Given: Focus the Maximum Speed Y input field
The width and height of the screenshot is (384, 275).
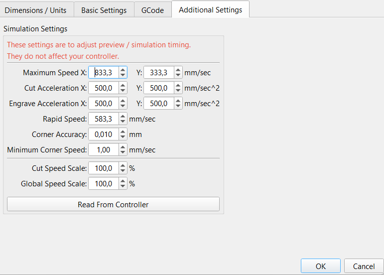Looking at the screenshot, I should 159,73.
